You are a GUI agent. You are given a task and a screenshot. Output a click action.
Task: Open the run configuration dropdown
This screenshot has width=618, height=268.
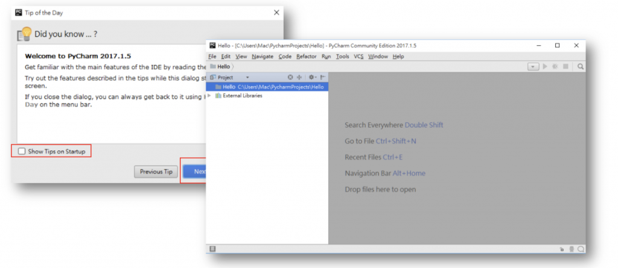pyautogui.click(x=534, y=67)
